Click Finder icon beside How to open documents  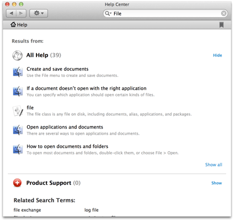[18, 150]
